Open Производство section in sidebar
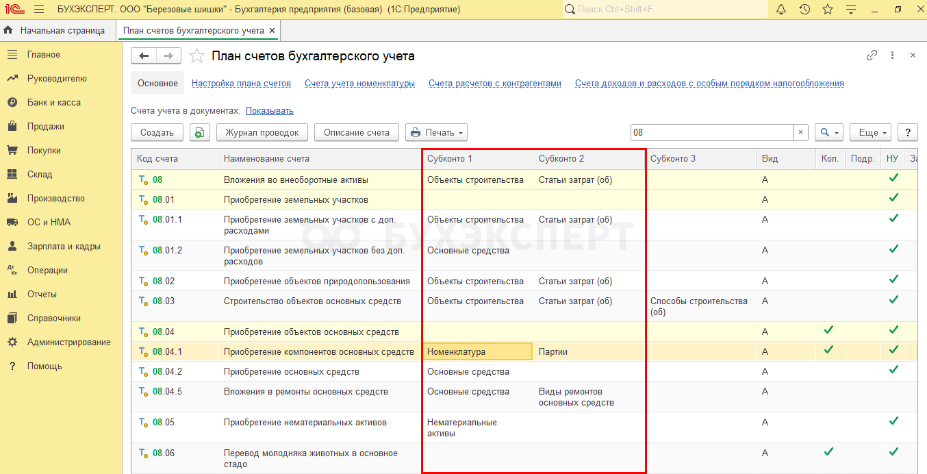Viewport: 927px width, 474px height. [x=56, y=199]
